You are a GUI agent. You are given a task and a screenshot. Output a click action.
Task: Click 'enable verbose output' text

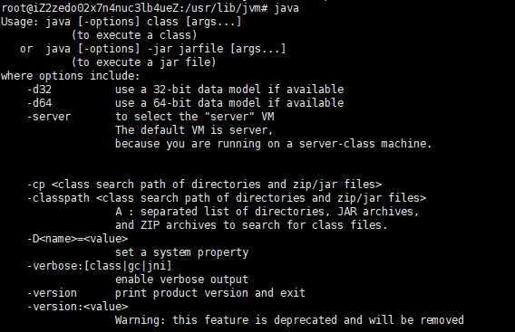coord(181,280)
